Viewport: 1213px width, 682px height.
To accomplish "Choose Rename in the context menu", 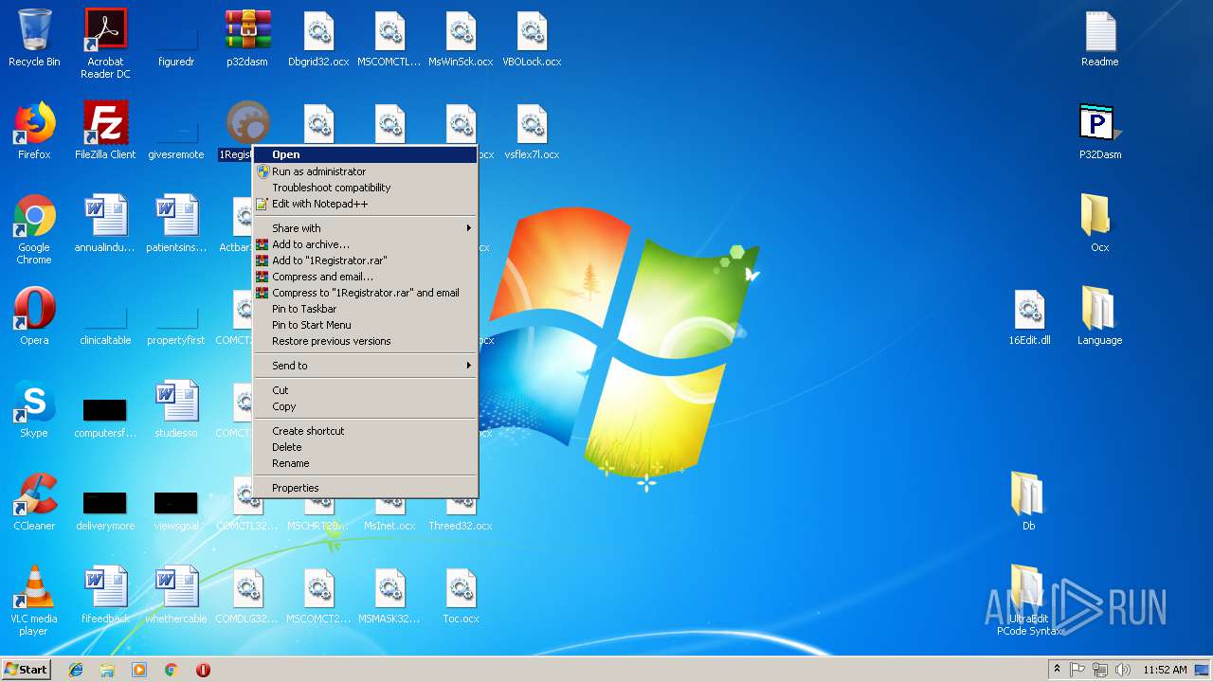I will [x=366, y=463].
